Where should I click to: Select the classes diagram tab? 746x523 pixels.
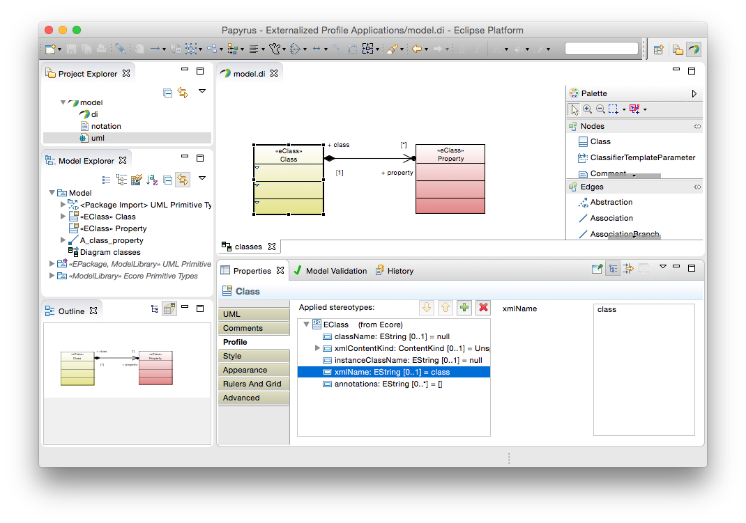point(248,247)
